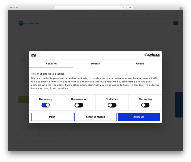The image size is (191, 162).
Task: Deny all optional cookies
Action: click(52, 117)
